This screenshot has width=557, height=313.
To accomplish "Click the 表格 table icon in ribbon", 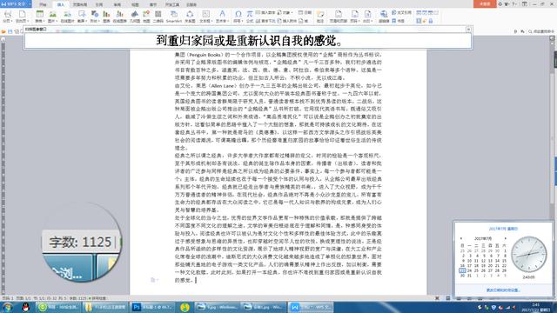I will point(39,14).
